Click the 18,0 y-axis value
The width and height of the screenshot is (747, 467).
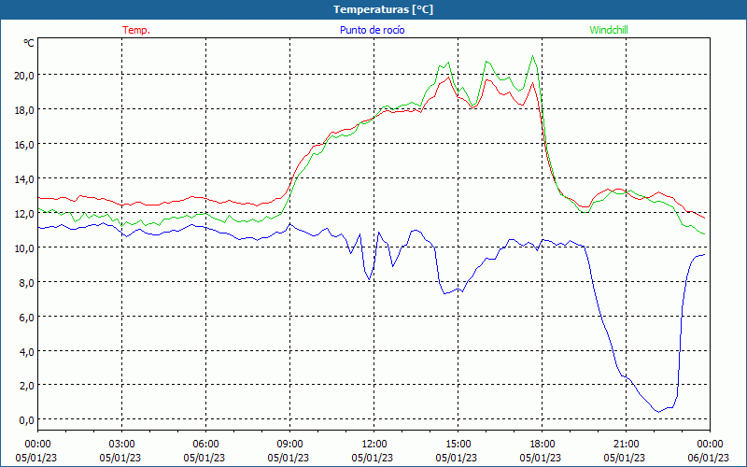(x=24, y=109)
